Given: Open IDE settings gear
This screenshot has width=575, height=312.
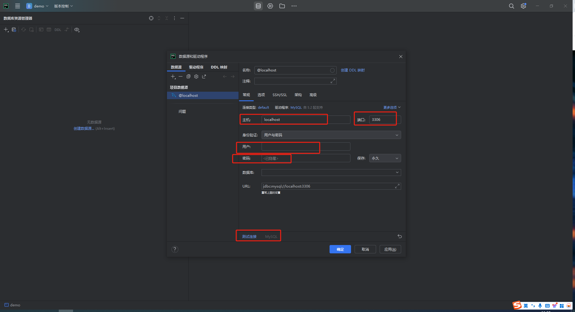Looking at the screenshot, I should (523, 6).
